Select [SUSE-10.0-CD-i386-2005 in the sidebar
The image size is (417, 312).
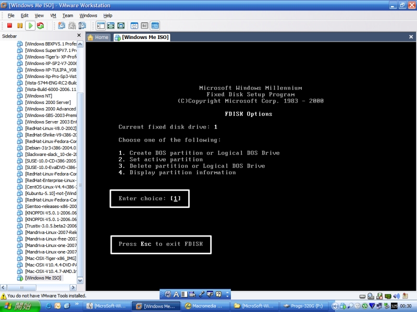click(x=46, y=161)
